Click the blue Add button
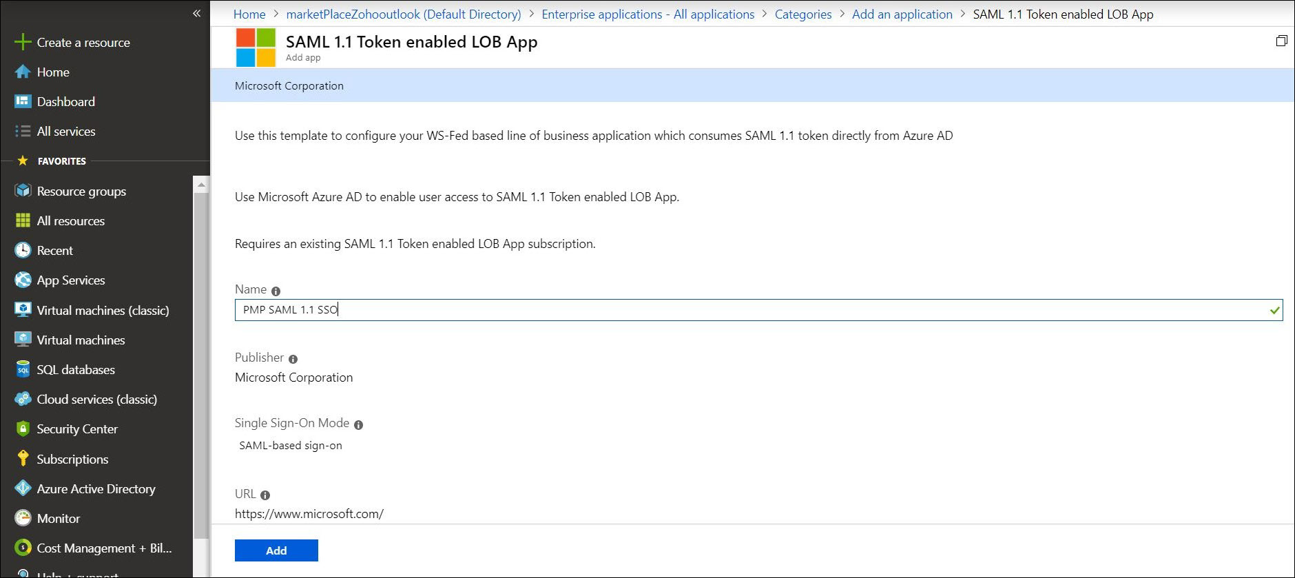The height and width of the screenshot is (578, 1295). point(276,550)
